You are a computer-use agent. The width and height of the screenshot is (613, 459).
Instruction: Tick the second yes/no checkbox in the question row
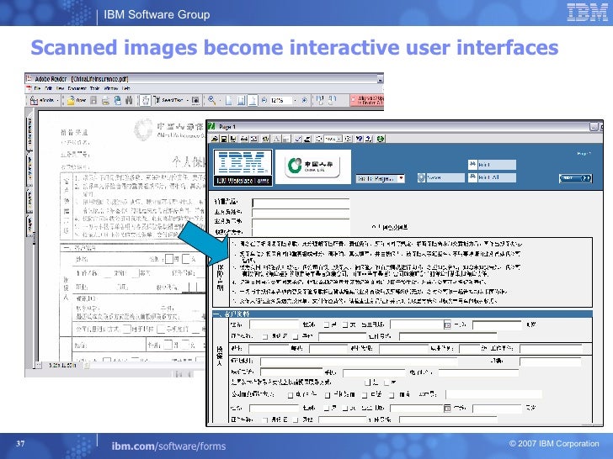[x=387, y=382]
